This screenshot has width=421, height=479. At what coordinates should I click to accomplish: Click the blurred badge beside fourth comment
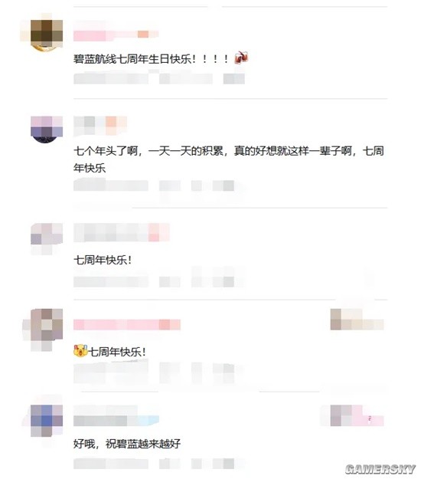(357, 320)
